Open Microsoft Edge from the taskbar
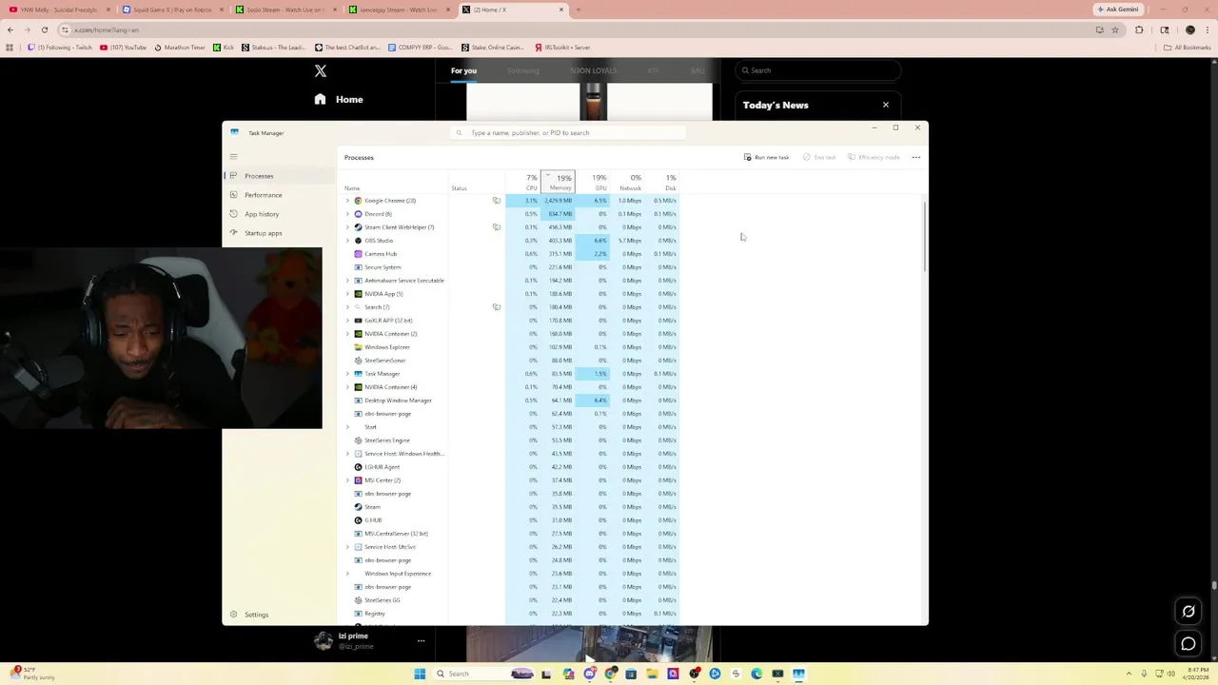 click(756, 674)
